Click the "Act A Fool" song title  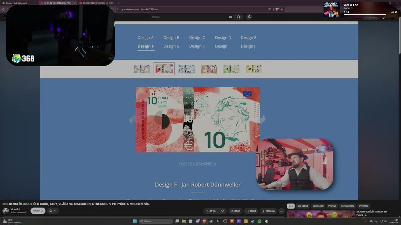tap(352, 5)
